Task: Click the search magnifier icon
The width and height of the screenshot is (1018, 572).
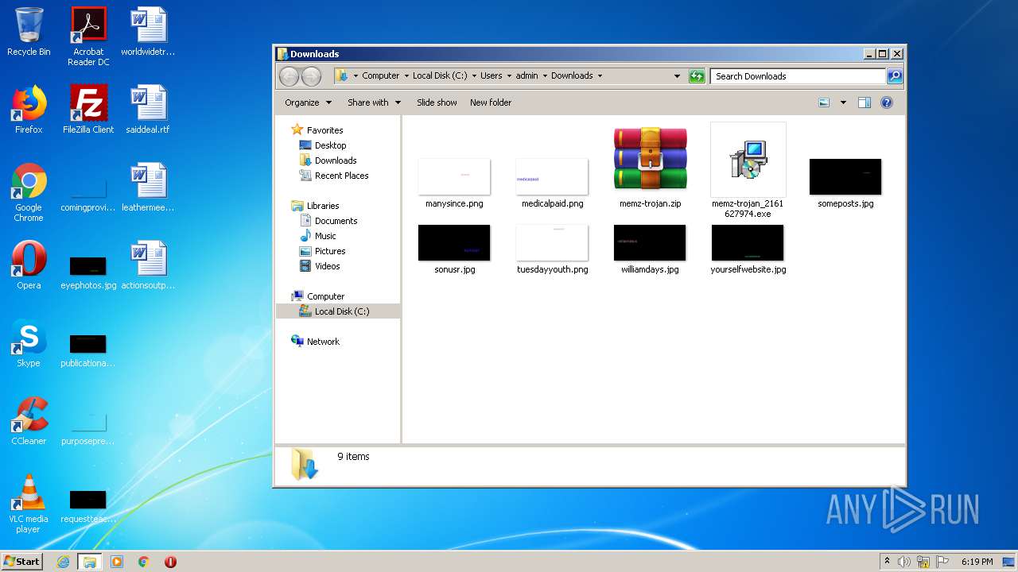Action: click(x=895, y=76)
